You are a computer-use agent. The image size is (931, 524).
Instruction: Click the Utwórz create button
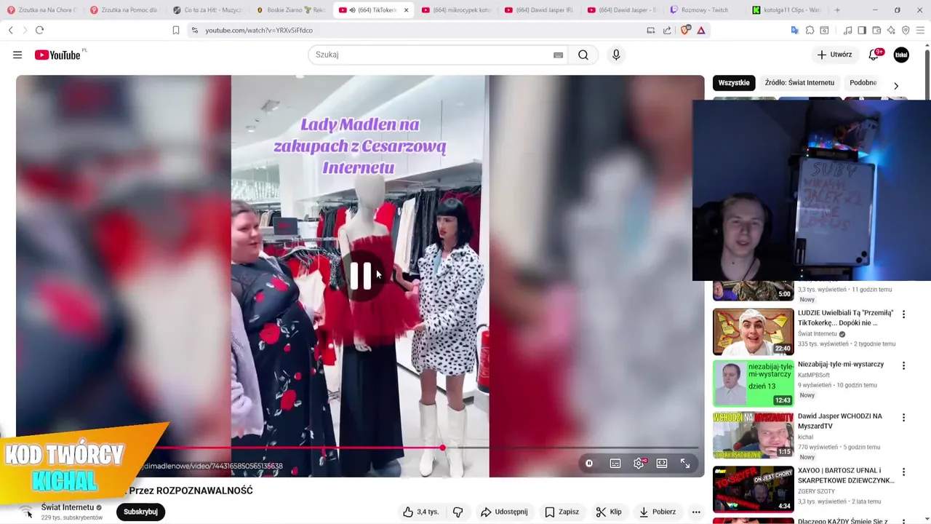tap(834, 55)
